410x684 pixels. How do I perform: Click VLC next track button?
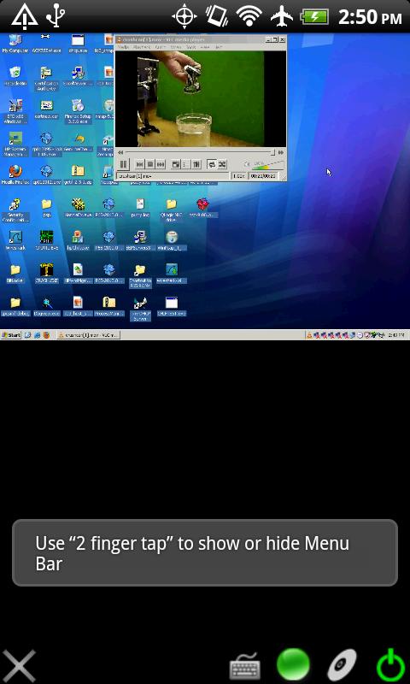(161, 164)
